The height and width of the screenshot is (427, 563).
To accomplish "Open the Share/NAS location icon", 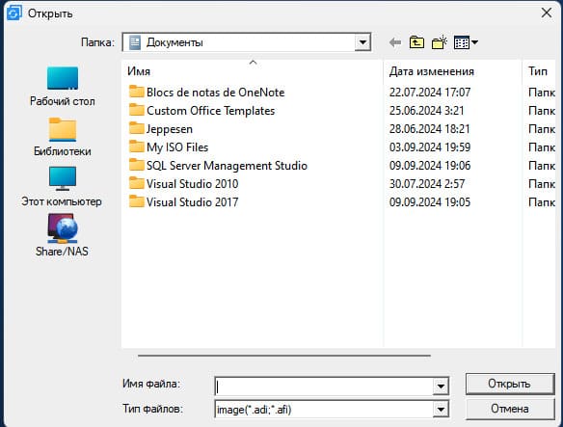I will (62, 235).
